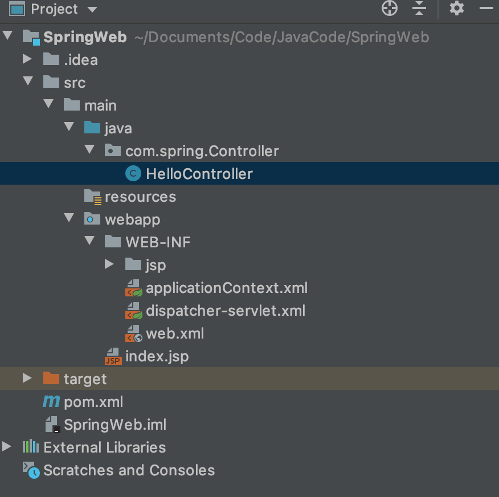Image resolution: width=499 pixels, height=497 pixels.
Task: Select SpringWeb.iml file
Action: pyautogui.click(x=114, y=425)
